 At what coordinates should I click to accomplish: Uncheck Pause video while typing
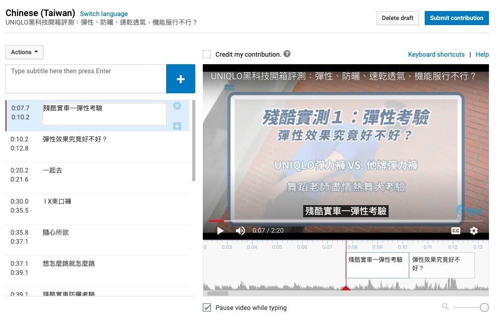[x=207, y=307]
